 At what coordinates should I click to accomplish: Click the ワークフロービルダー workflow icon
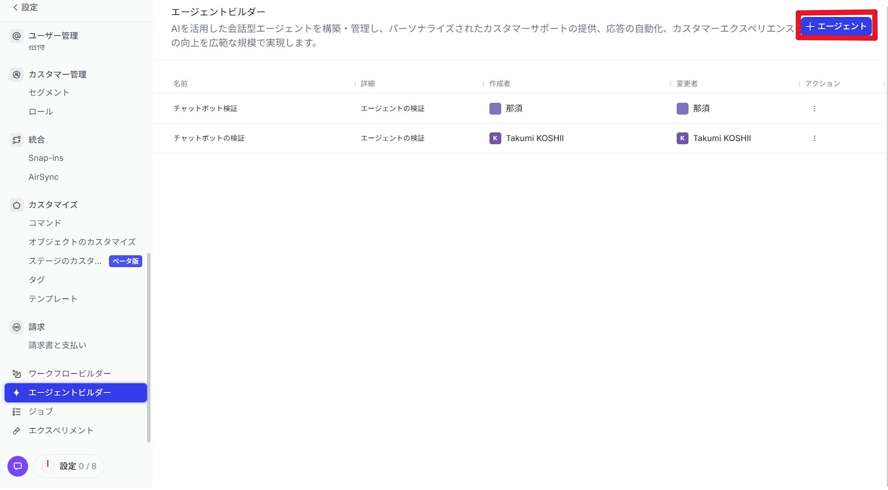pyautogui.click(x=16, y=374)
